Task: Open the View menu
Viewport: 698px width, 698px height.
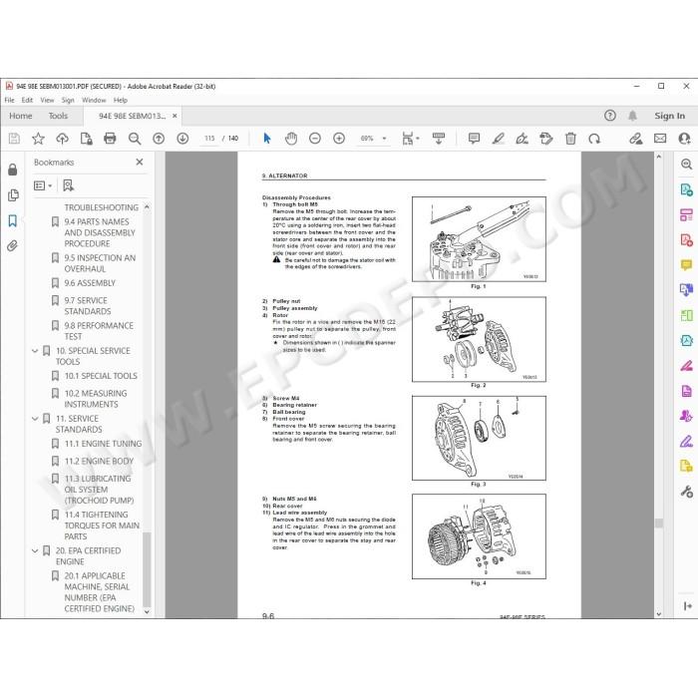Action: click(47, 100)
